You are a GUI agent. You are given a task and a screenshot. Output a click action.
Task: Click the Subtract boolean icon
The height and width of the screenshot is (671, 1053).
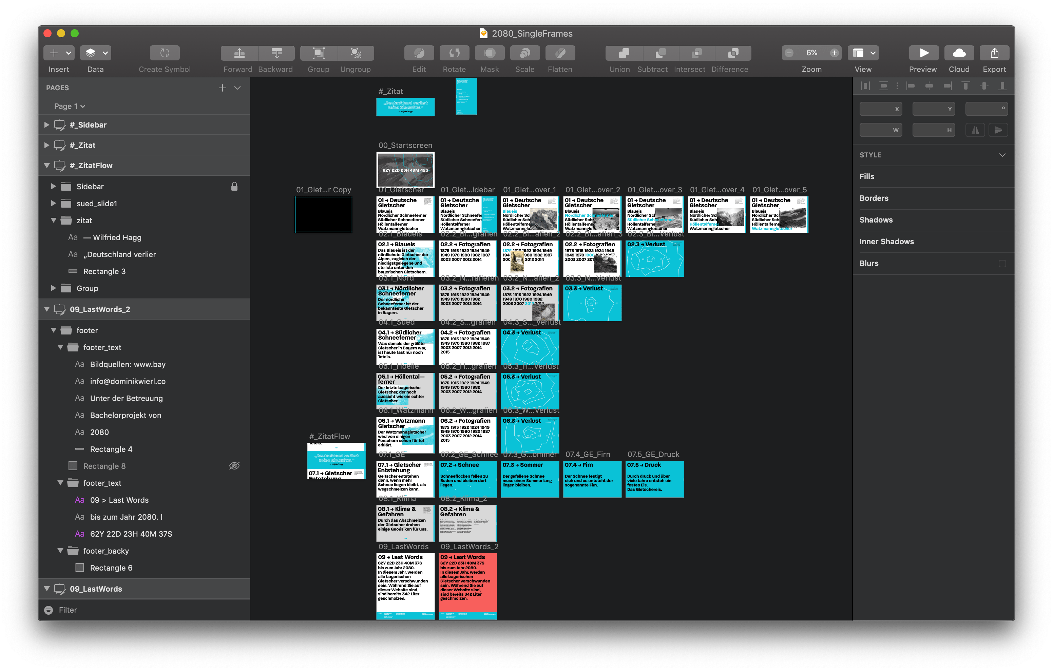tap(660, 53)
